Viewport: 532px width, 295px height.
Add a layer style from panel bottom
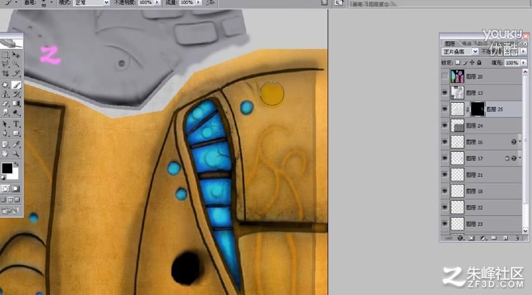pyautogui.click(x=460, y=239)
